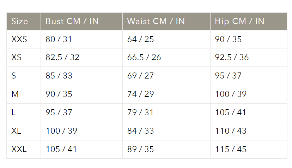Select the M size row label
The height and width of the screenshot is (168, 292).
click(15, 94)
